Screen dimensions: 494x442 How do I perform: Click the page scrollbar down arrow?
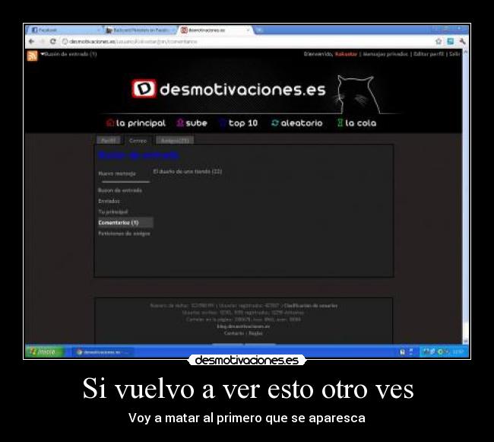coord(466,341)
